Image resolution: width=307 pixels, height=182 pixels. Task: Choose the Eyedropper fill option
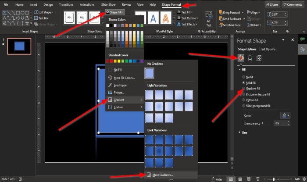coord(121,85)
